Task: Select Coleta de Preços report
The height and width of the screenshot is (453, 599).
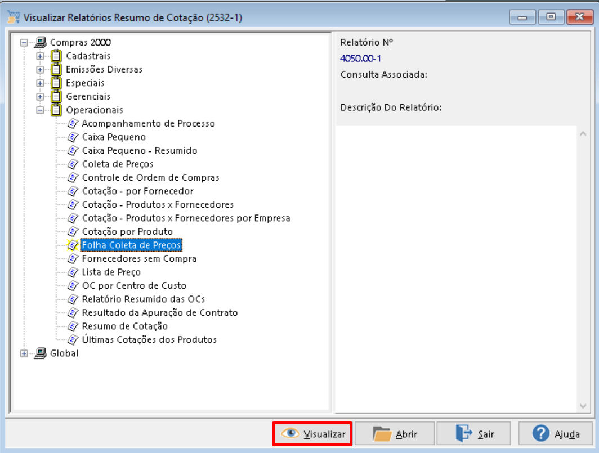Action: [118, 164]
